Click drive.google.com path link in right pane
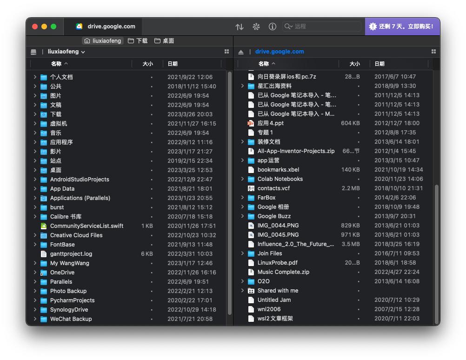 280,52
